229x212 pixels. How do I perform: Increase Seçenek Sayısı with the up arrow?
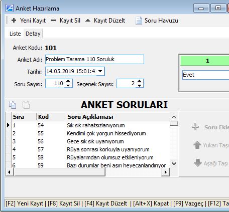[140, 81]
